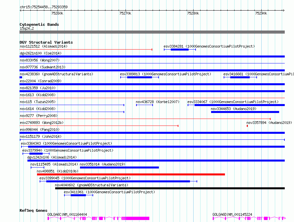Screen dimensions: 294x222
Task: Click the 75270k ruler position label
Action: click(125, 13)
